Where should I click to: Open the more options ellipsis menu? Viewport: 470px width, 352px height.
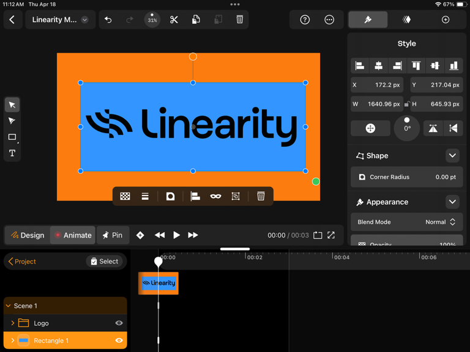click(x=329, y=20)
